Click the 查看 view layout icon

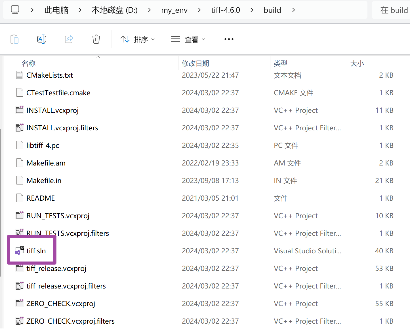pos(175,39)
